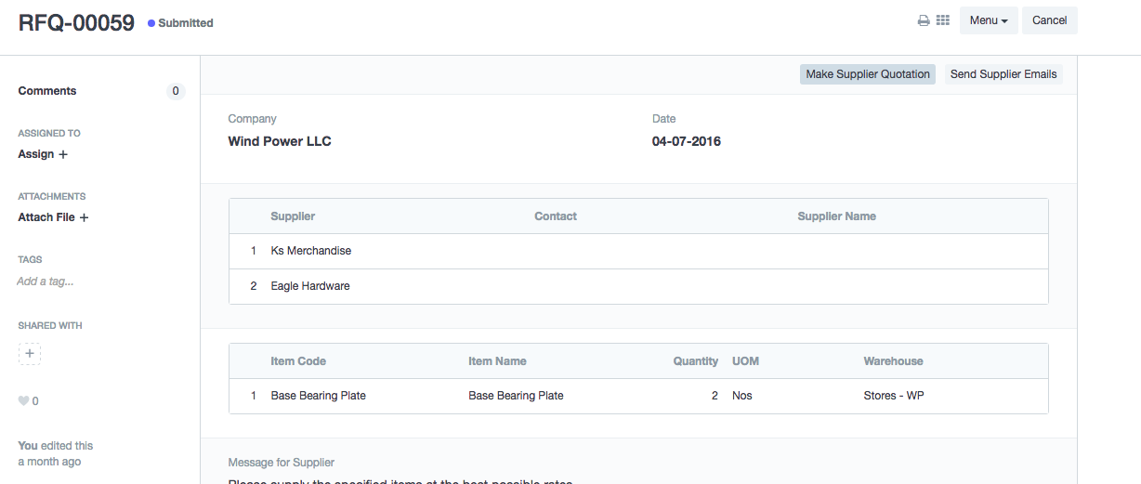Open the Menu dropdown
The height and width of the screenshot is (484, 1141).
(989, 20)
